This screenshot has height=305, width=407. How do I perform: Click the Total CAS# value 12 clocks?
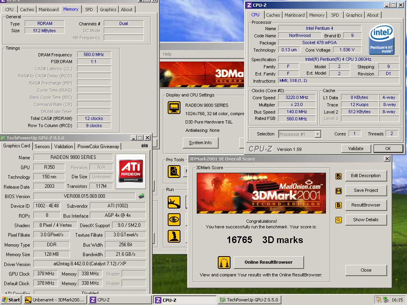pyautogui.click(x=94, y=118)
